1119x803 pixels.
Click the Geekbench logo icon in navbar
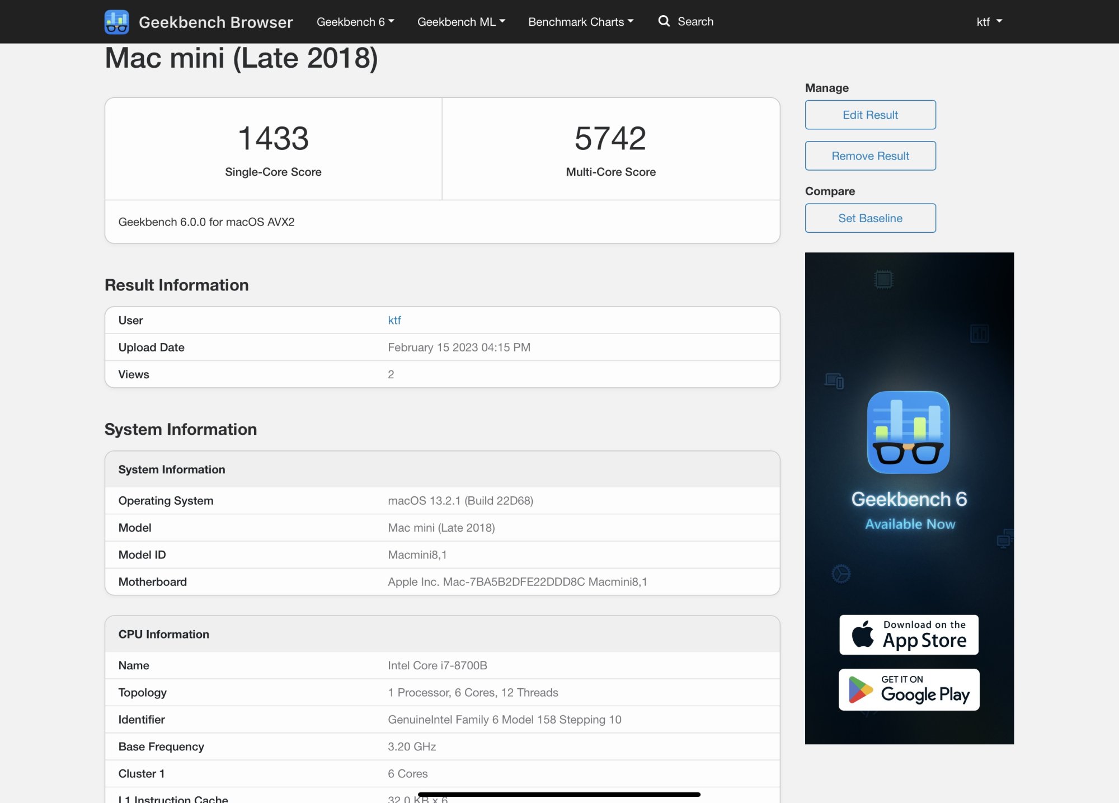(x=116, y=22)
